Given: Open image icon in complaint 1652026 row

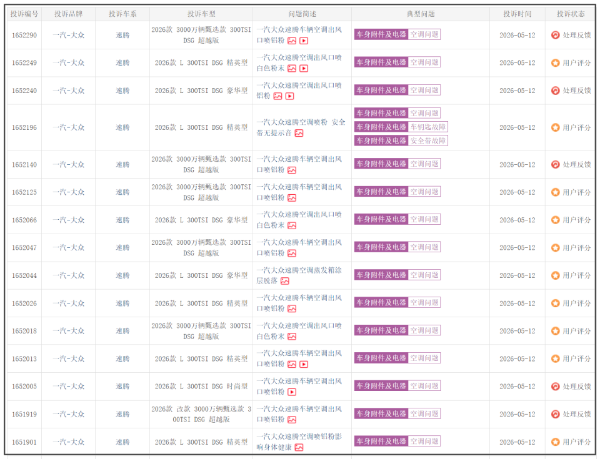Looking at the screenshot, I should 292,308.
